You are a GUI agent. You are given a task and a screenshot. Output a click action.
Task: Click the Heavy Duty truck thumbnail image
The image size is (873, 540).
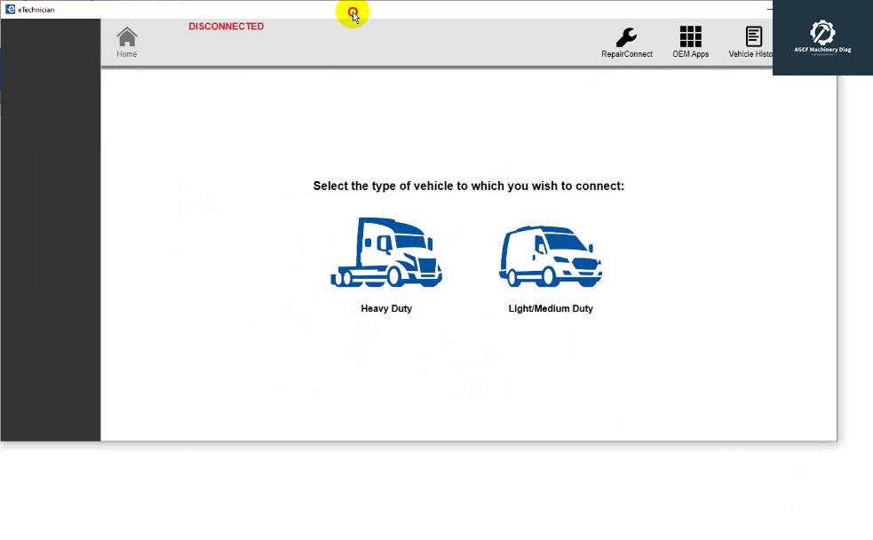tap(386, 253)
